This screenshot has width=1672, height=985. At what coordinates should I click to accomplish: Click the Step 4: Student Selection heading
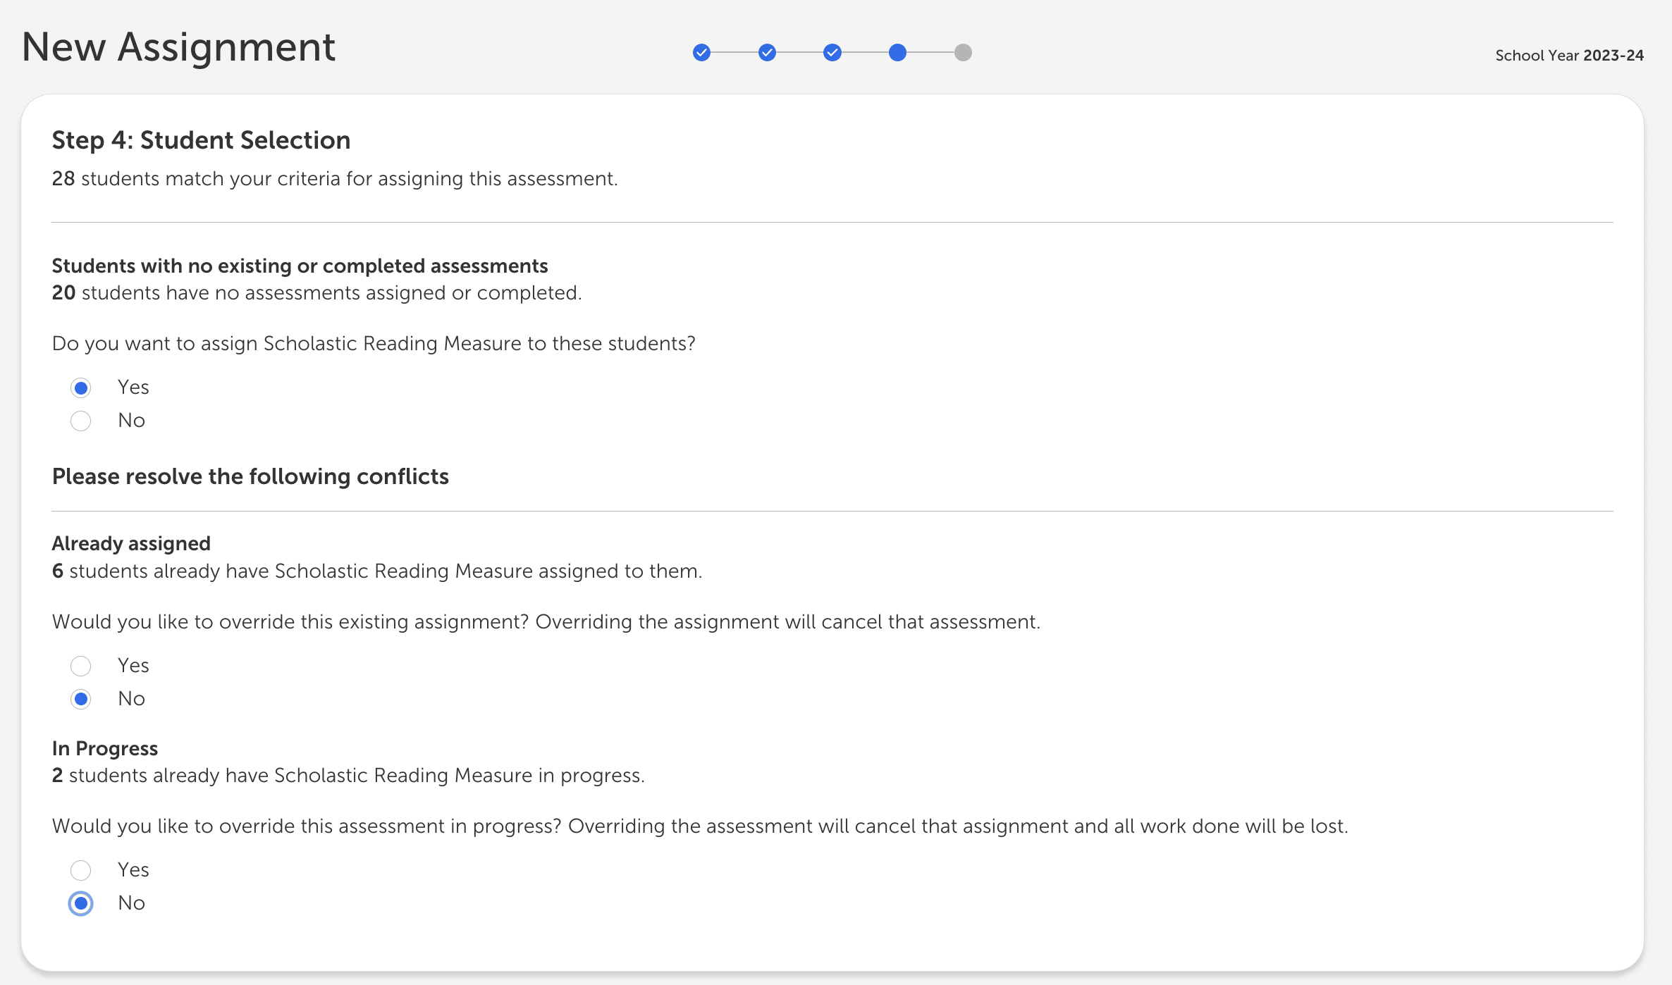[201, 140]
